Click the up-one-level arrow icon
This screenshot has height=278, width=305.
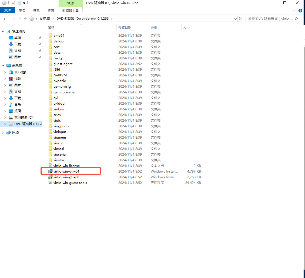click(x=25, y=19)
